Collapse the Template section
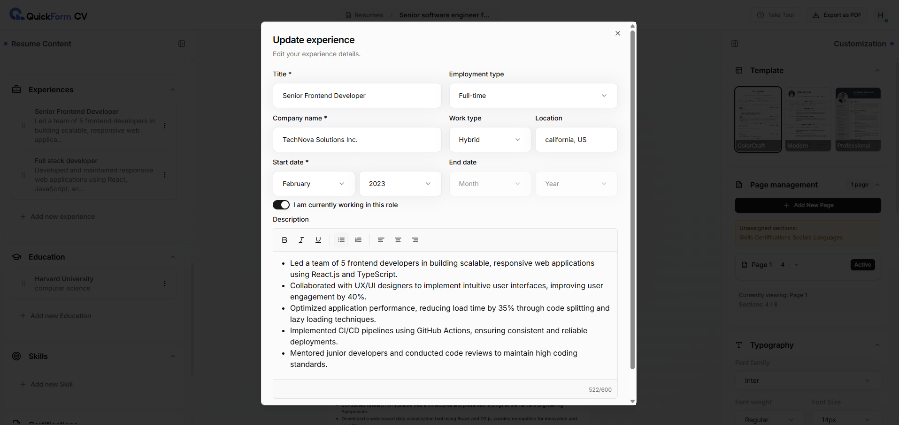The image size is (899, 425). tap(877, 70)
